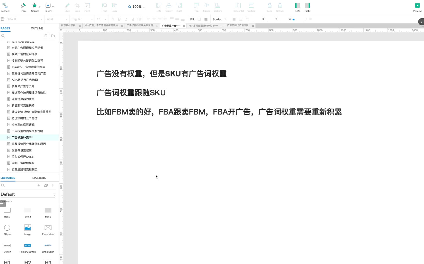Toggle underline text formatting
This screenshot has width=424, height=264.
pyautogui.click(x=133, y=19)
